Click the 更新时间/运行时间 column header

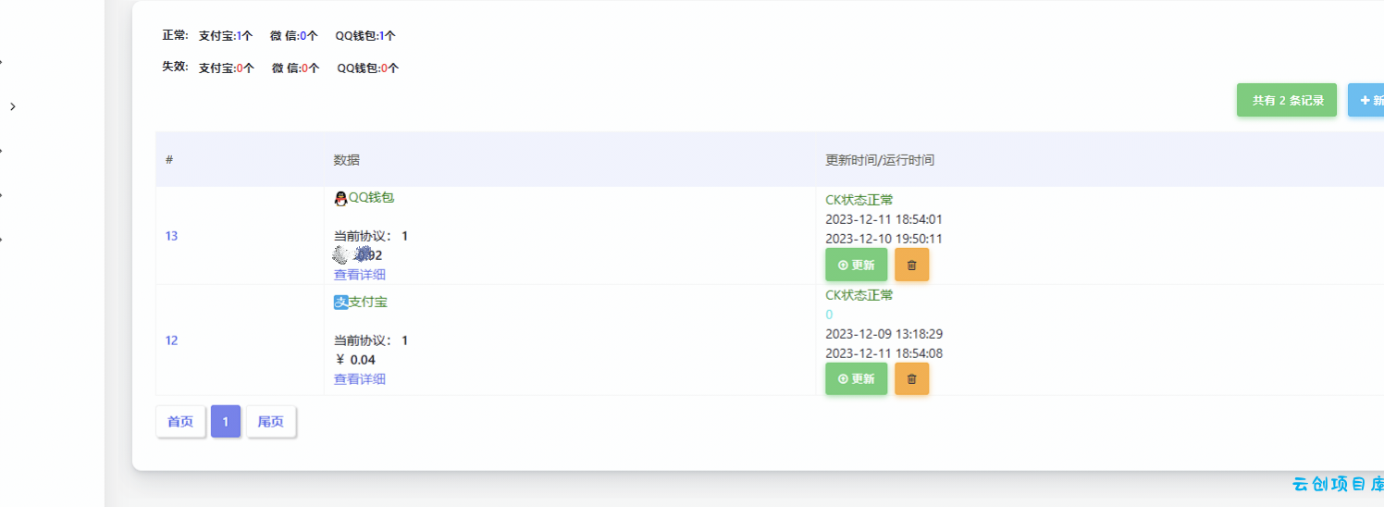(880, 160)
